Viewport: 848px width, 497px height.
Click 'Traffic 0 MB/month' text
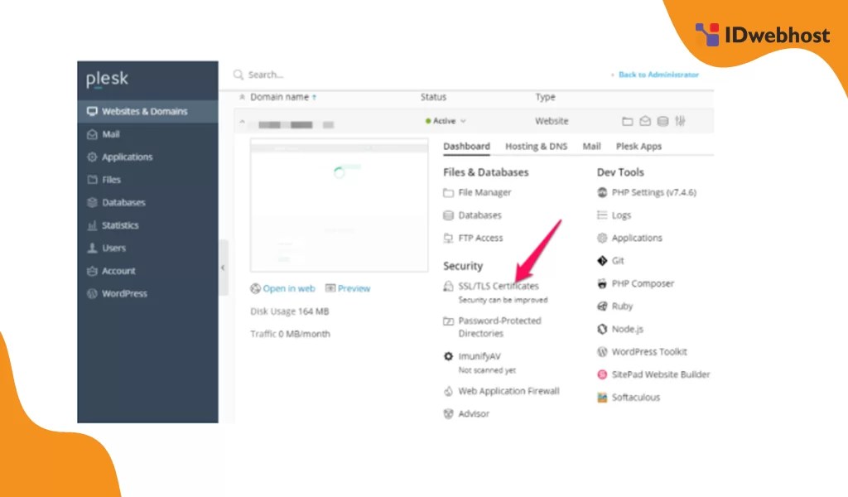290,334
